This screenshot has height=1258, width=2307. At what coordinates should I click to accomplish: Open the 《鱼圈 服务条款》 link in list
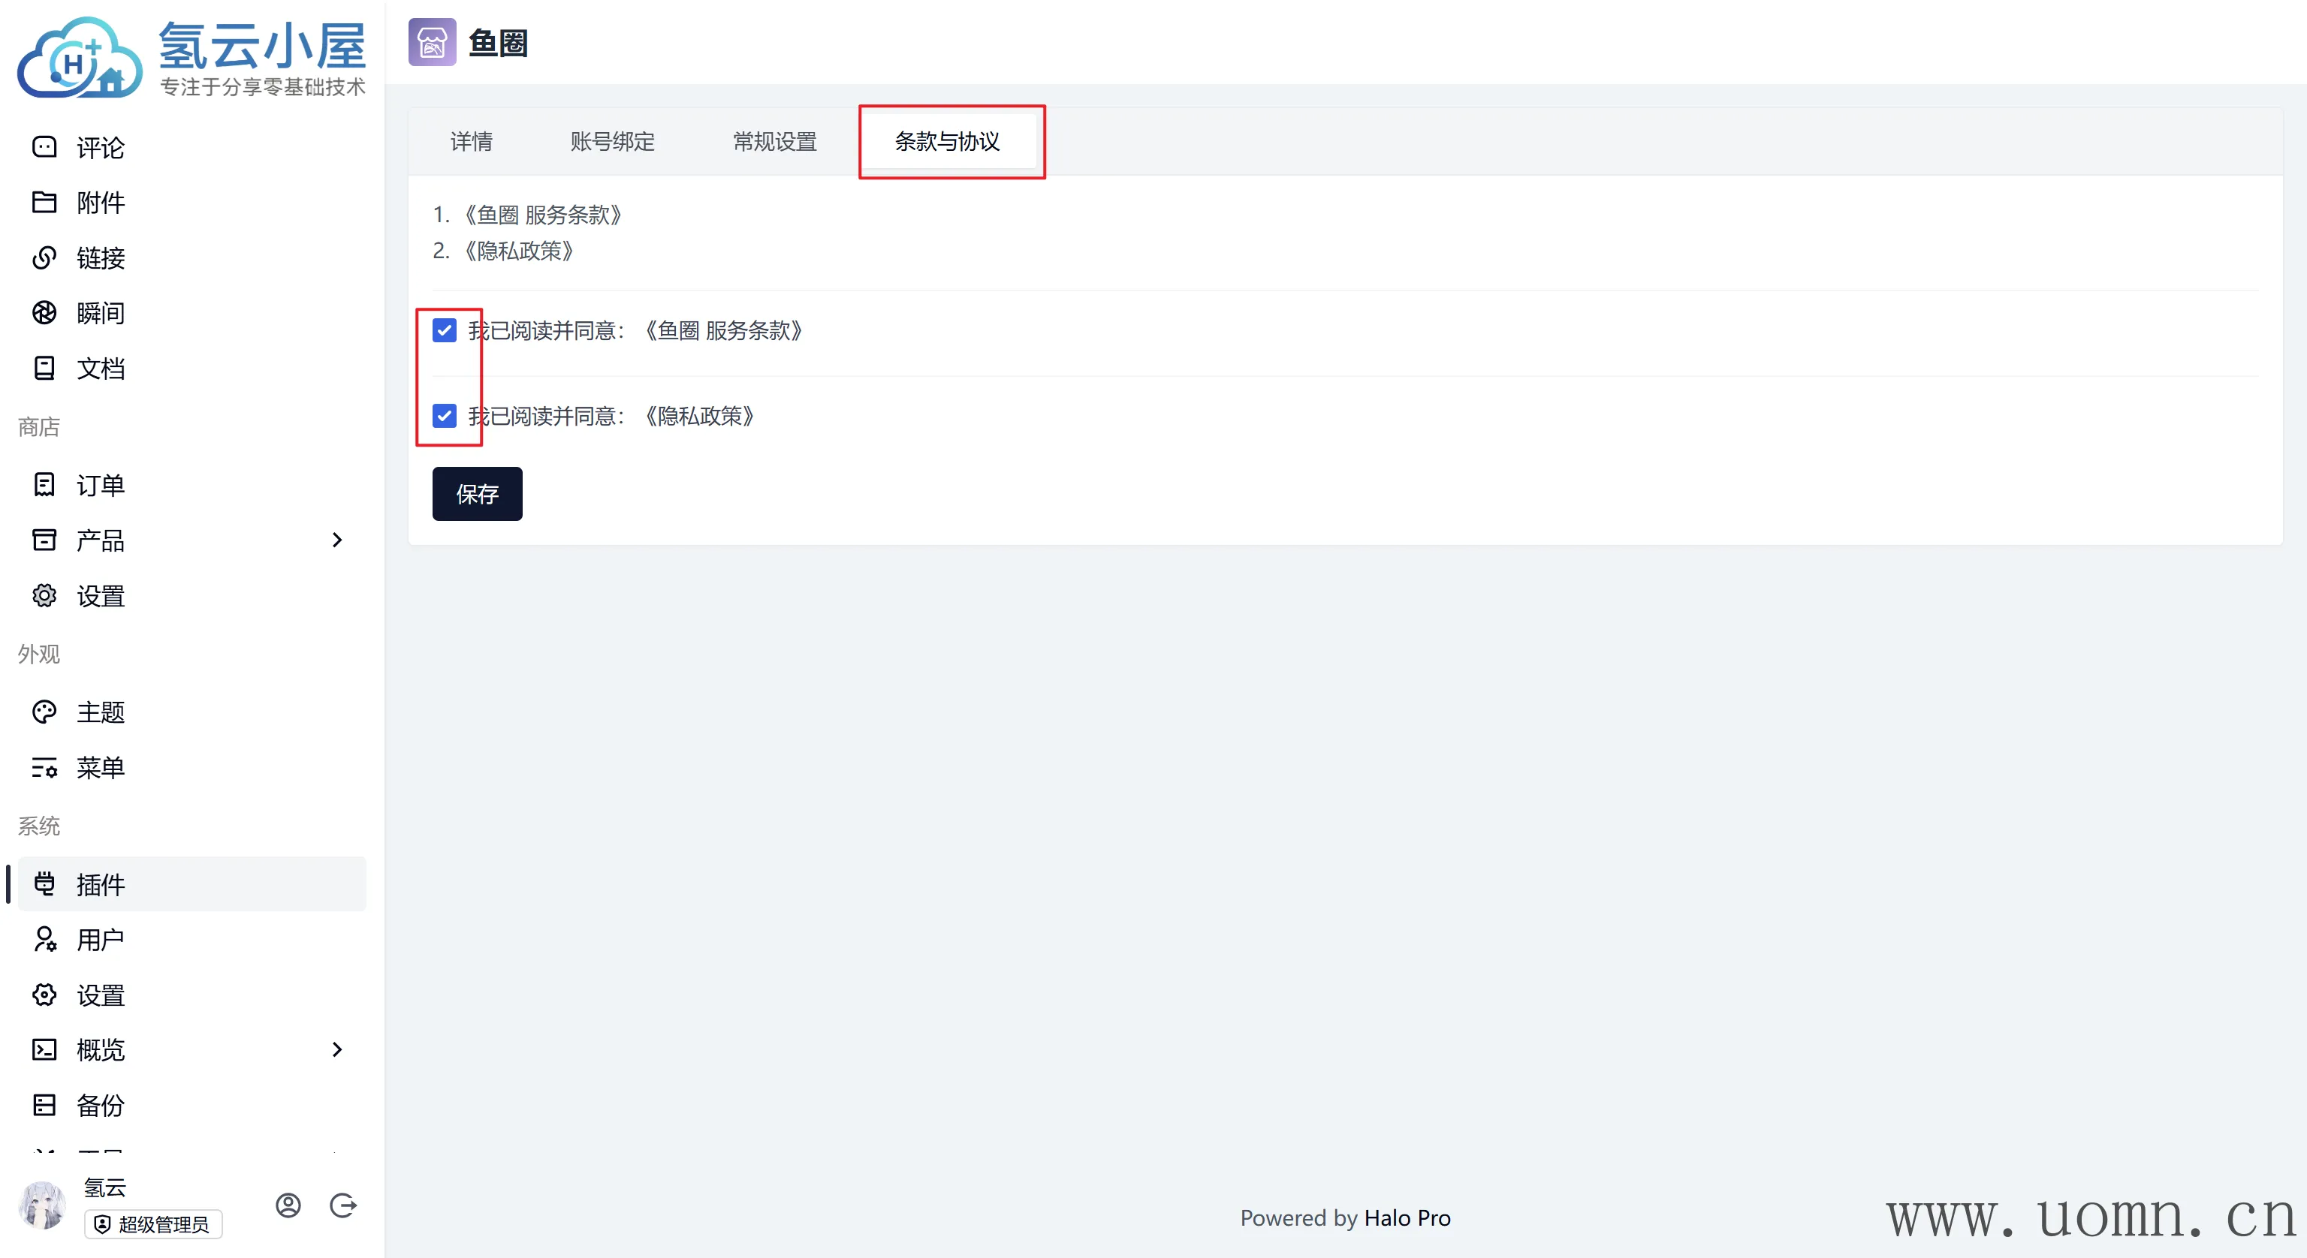point(543,215)
